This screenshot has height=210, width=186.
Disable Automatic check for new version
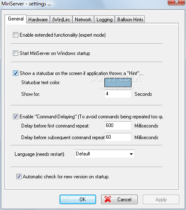(19, 177)
